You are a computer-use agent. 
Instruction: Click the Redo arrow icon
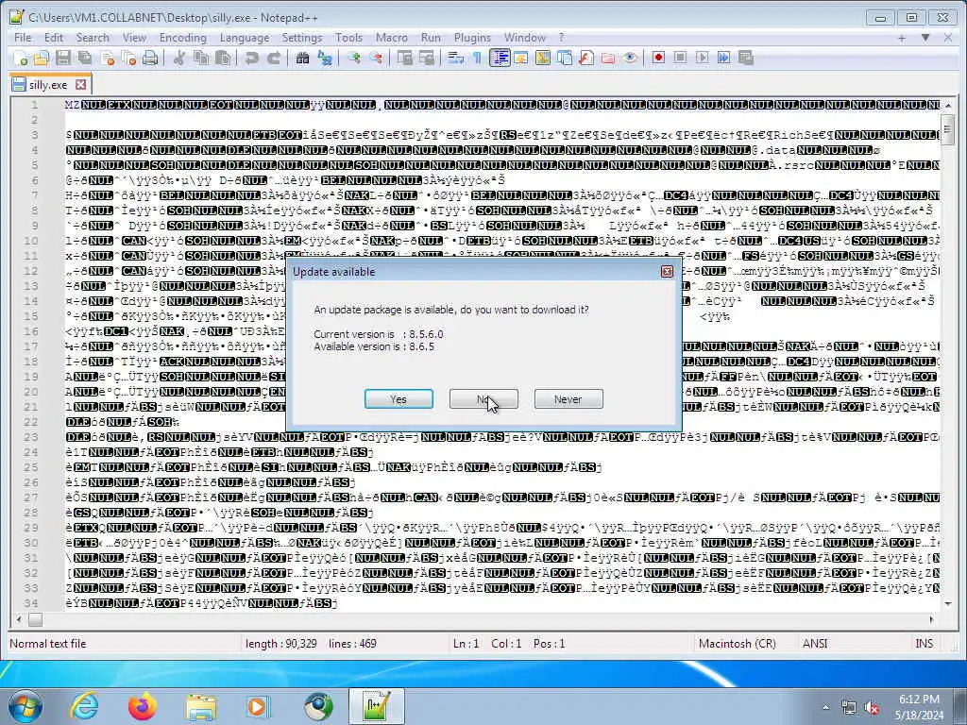[x=274, y=58]
